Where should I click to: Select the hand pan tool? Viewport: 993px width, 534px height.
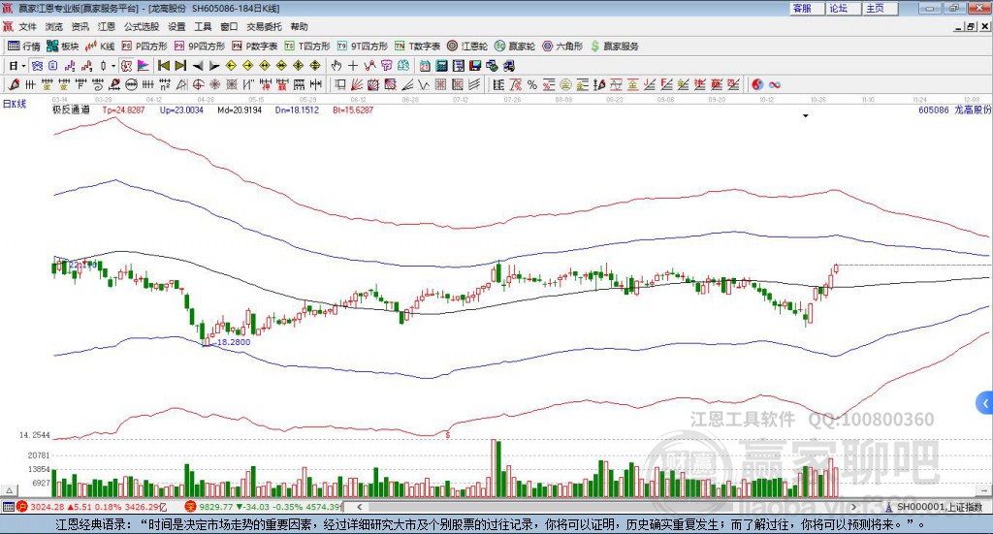pyautogui.click(x=336, y=66)
